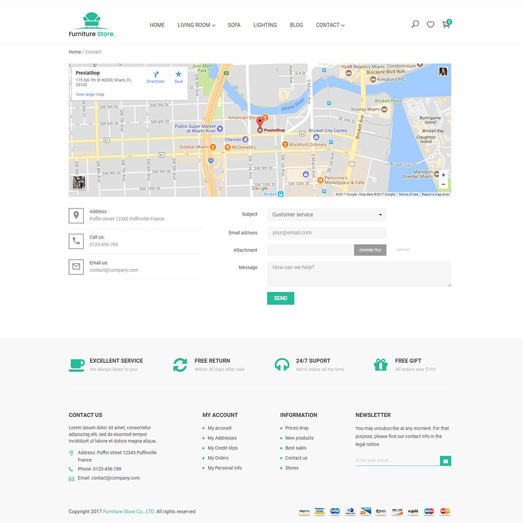Expand the Contact menu
523x523 pixels.
pos(330,25)
